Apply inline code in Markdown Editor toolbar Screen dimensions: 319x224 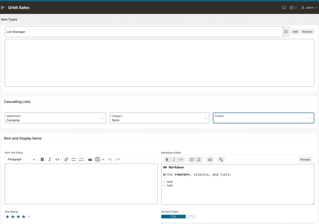click(x=181, y=160)
